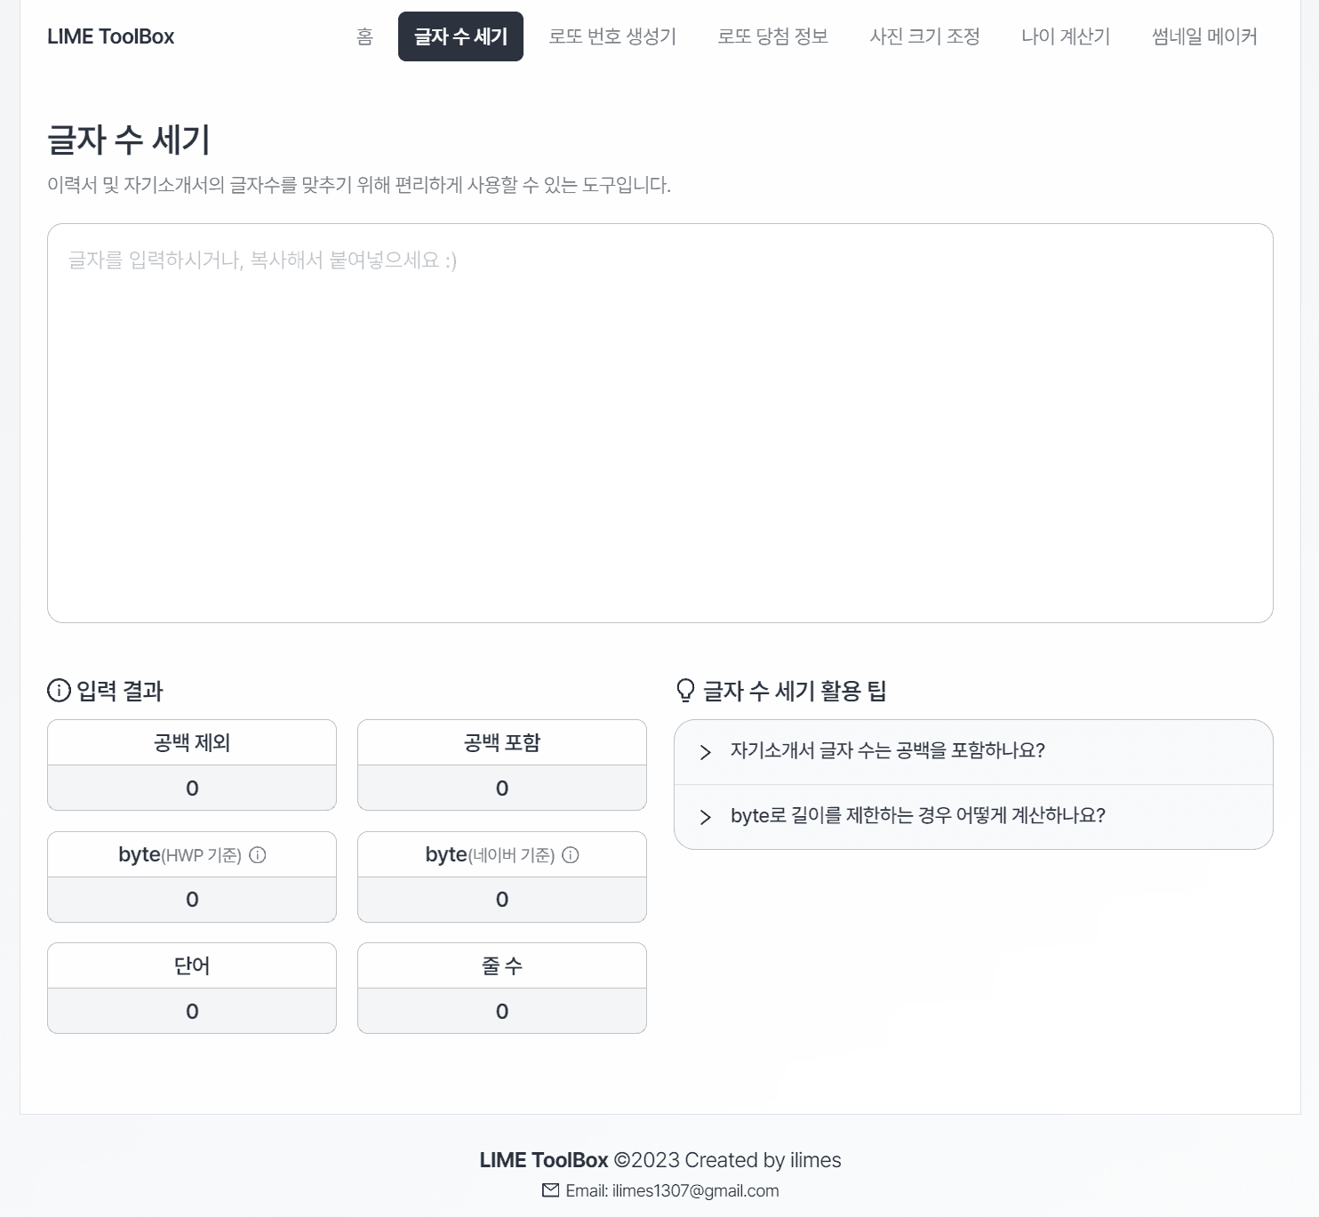1319x1217 pixels.
Task: Click the 공백 포함 count value
Action: 502,789
